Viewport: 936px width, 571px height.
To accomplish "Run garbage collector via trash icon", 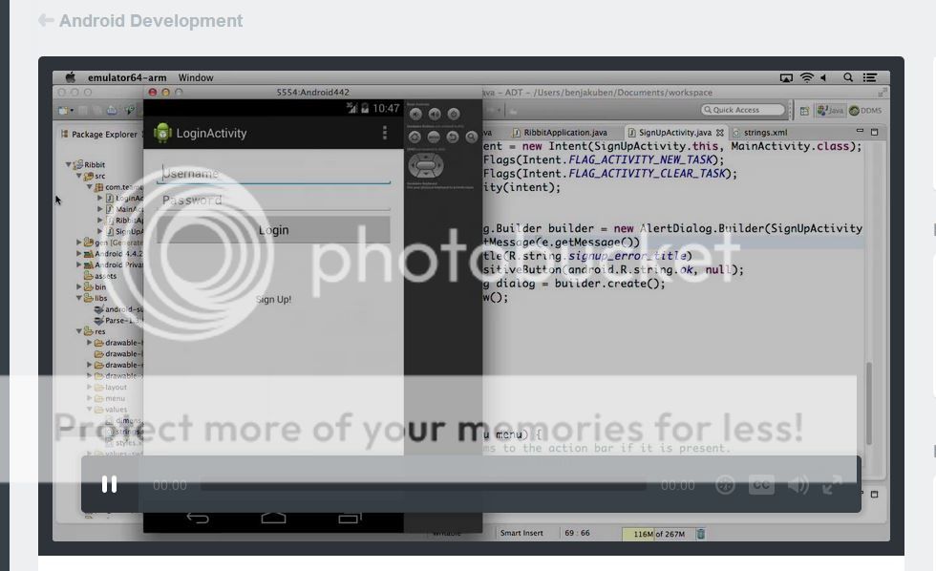I will click(x=700, y=534).
